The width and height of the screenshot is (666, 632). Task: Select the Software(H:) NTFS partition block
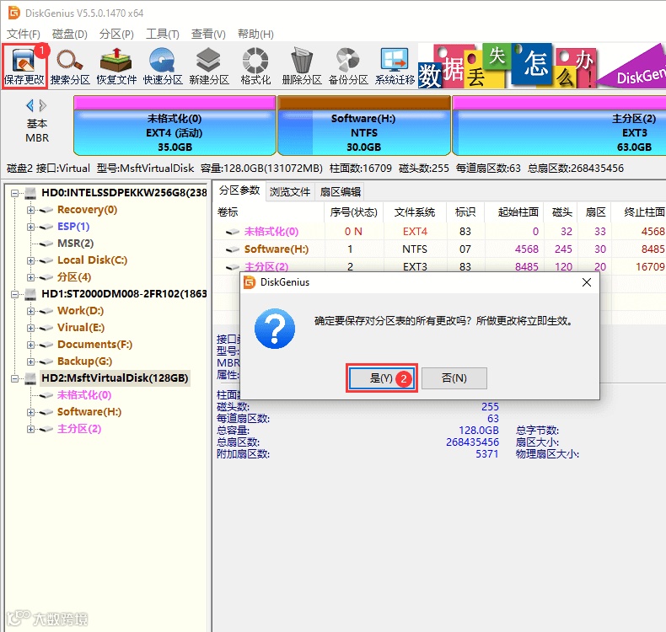coord(363,126)
